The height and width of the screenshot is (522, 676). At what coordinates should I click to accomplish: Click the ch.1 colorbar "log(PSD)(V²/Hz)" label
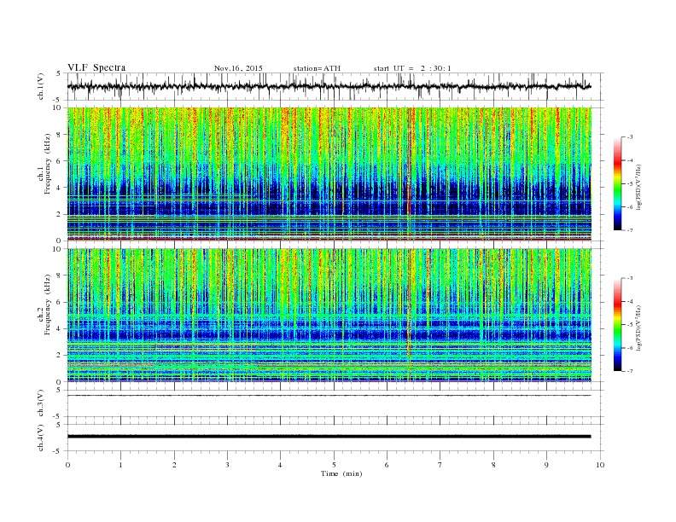pos(639,187)
